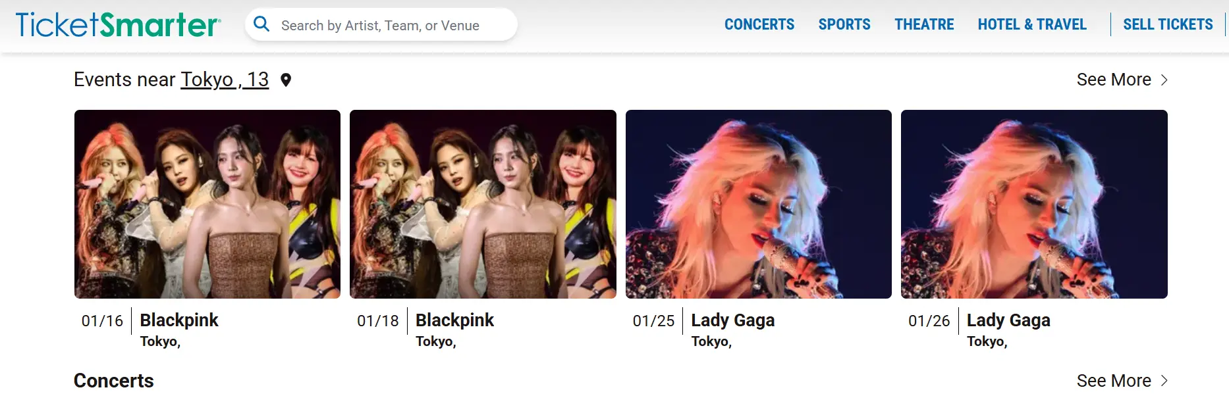Open the Concerts menu
The height and width of the screenshot is (394, 1229).
759,24
